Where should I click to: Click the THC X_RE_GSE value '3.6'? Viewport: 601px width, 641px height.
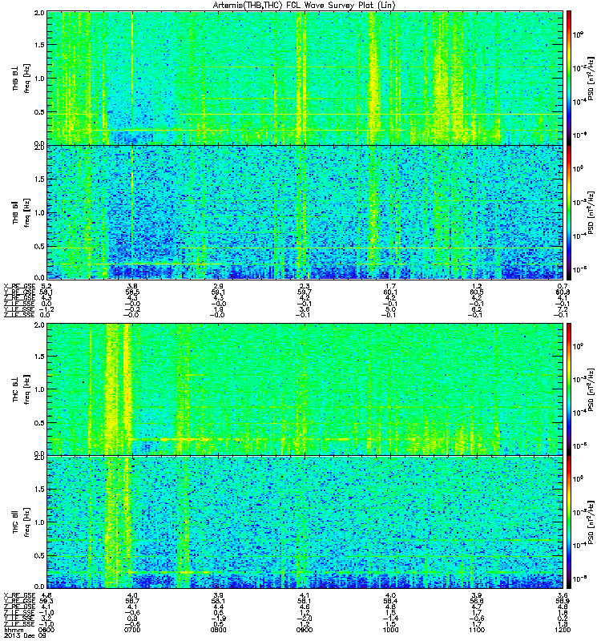point(563,595)
